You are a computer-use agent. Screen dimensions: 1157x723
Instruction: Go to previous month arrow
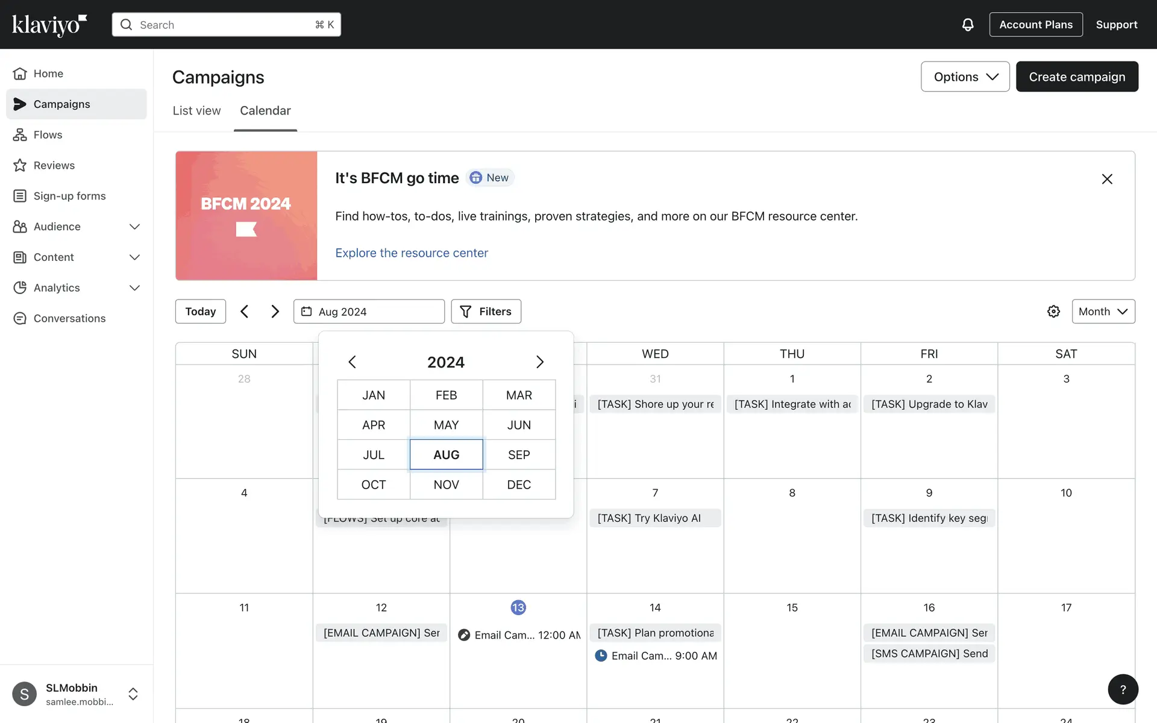[244, 311]
